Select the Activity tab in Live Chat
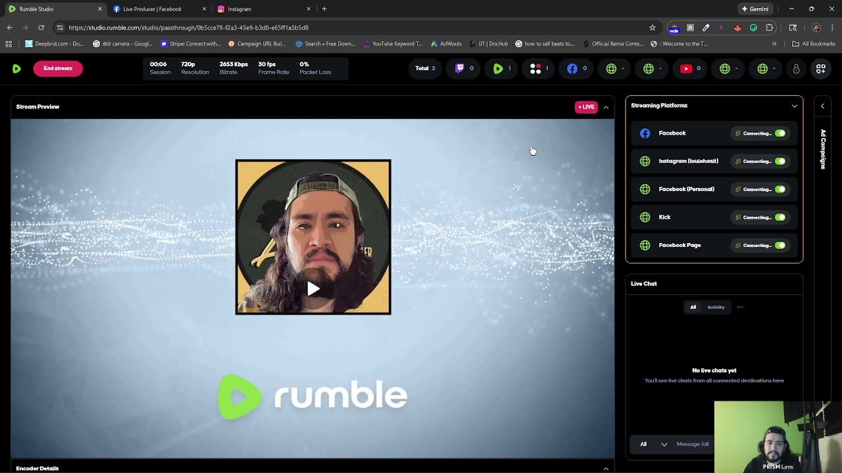 pos(716,307)
